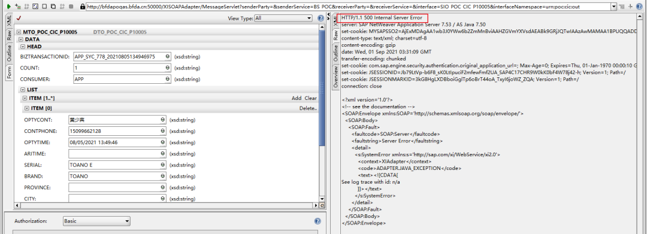Click the empty CITY input field
This screenshot has width=647, height=234.
click(x=117, y=198)
